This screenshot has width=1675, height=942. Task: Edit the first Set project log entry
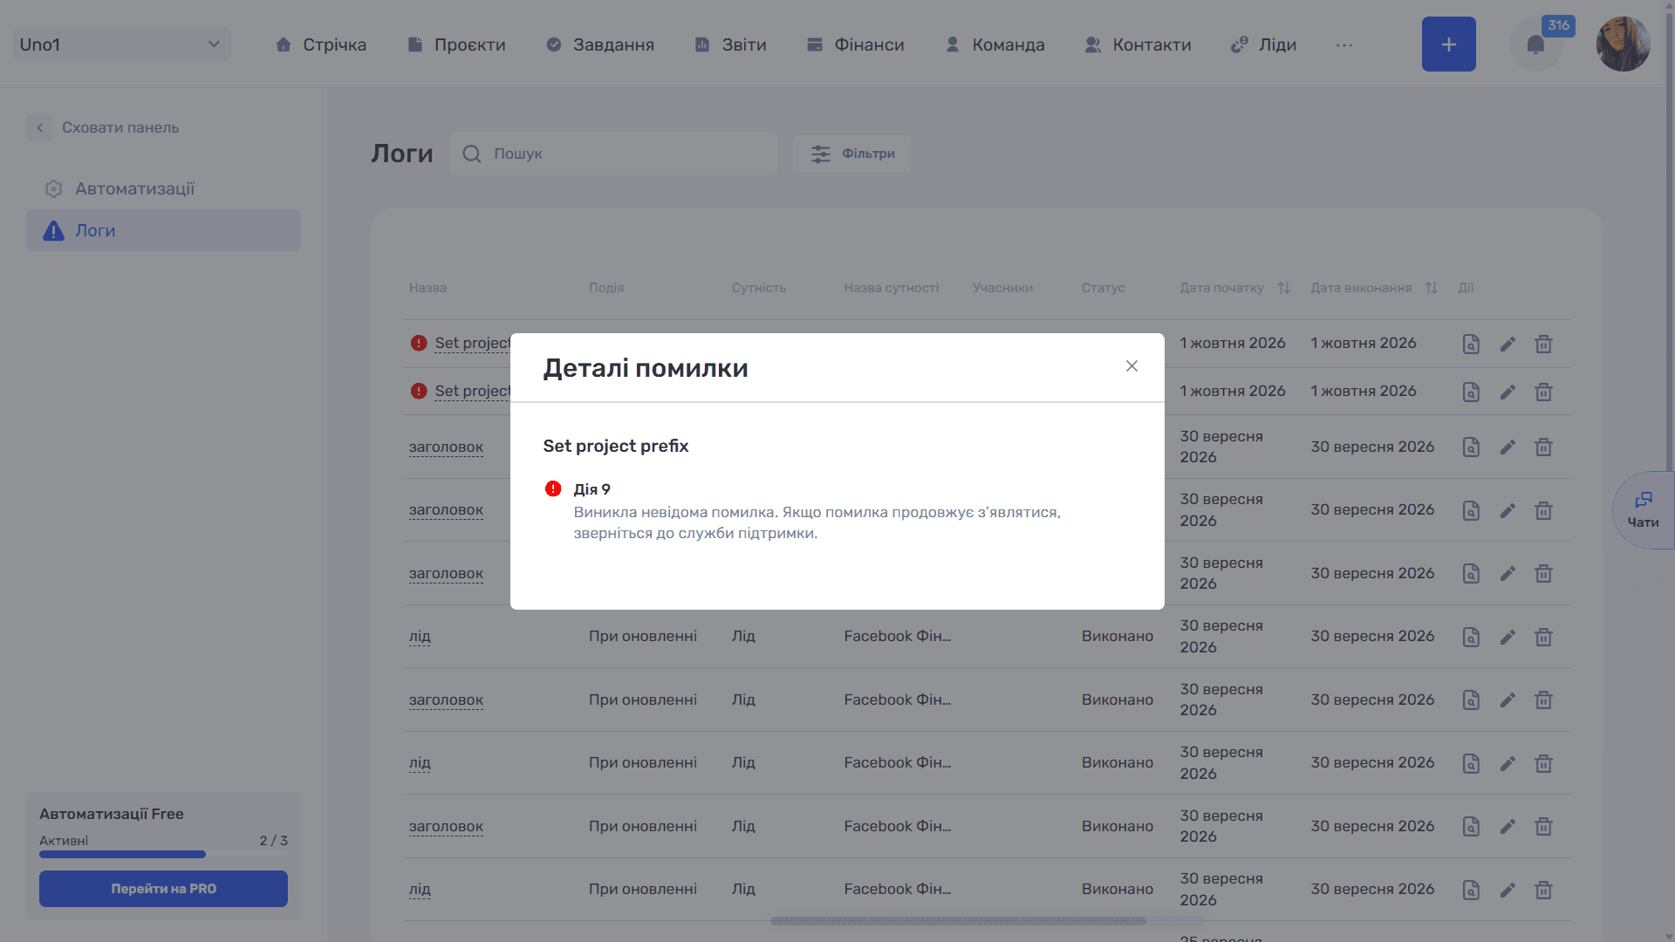pyautogui.click(x=1507, y=344)
